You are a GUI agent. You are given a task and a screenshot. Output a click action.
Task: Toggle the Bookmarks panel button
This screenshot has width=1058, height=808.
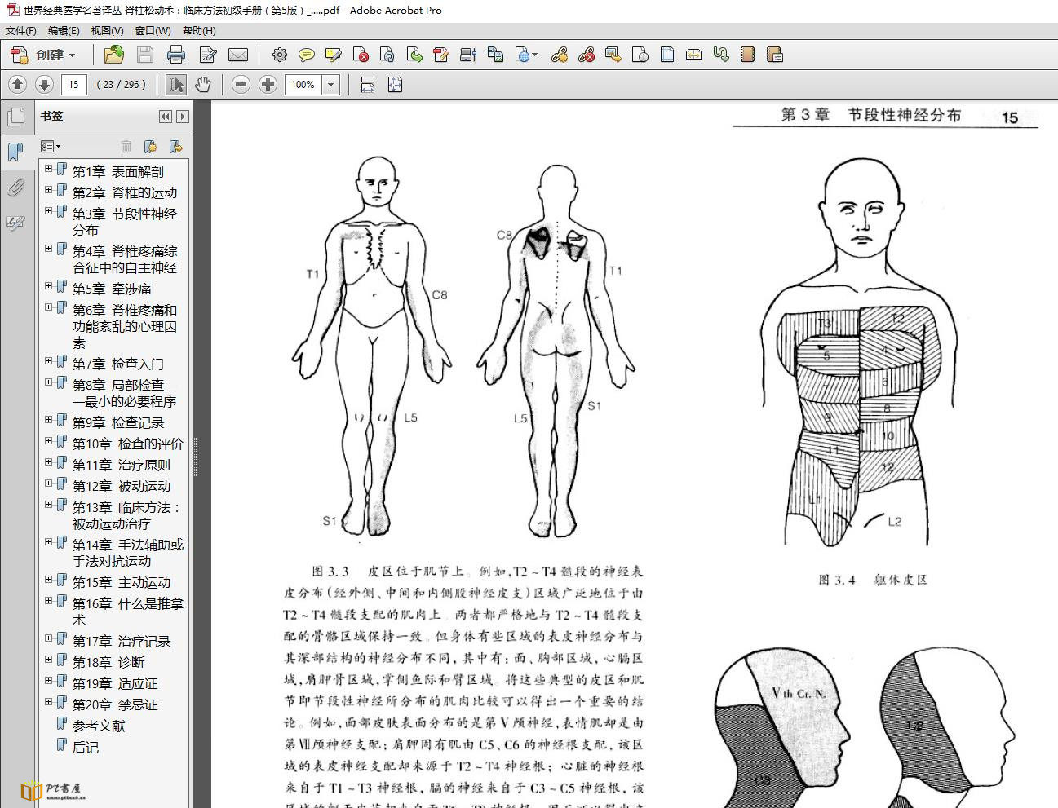(15, 152)
